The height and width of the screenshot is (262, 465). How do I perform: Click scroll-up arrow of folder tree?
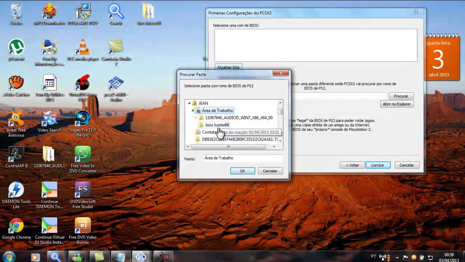point(280,103)
